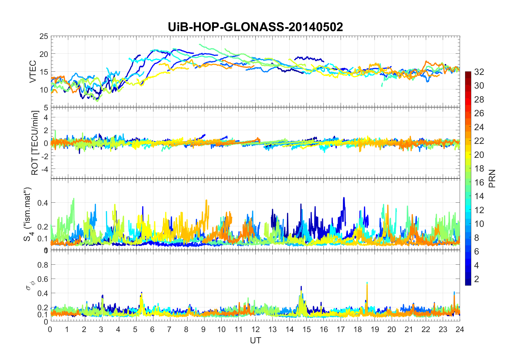The height and width of the screenshot is (357, 511).
Task: Click colorbar tick label 2
Action: [477, 279]
